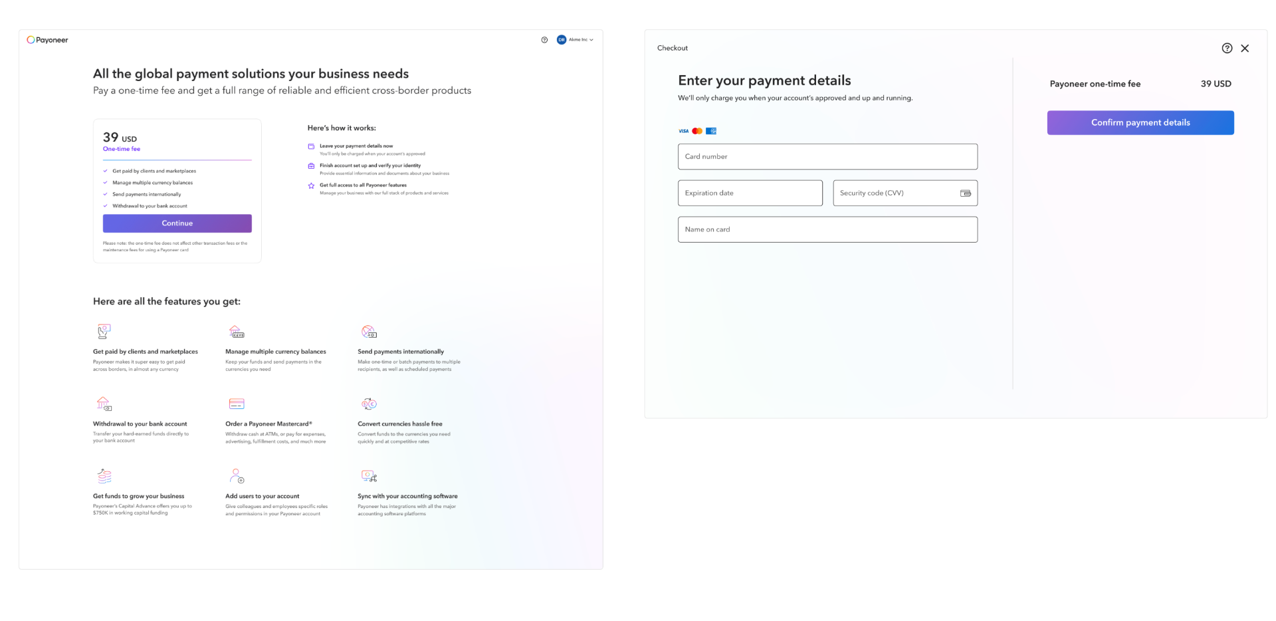Click the card icon in the Security code field
Image resolution: width=1276 pixels, height=621 pixels.
[x=966, y=193]
